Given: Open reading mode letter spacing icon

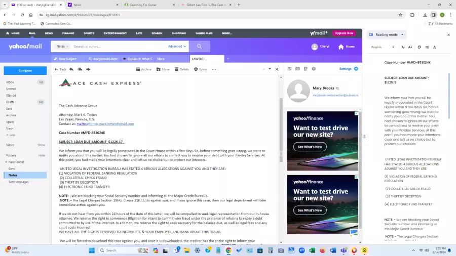Looking at the screenshot, I should pos(435,47).
